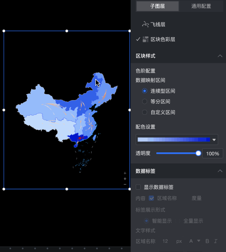Click the 度量 content option
Image resolution: width=226 pixels, height=252 pixels.
click(x=197, y=198)
